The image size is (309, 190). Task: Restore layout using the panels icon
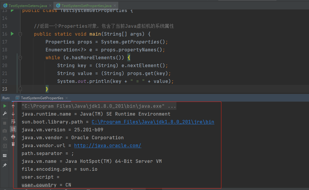(5, 156)
